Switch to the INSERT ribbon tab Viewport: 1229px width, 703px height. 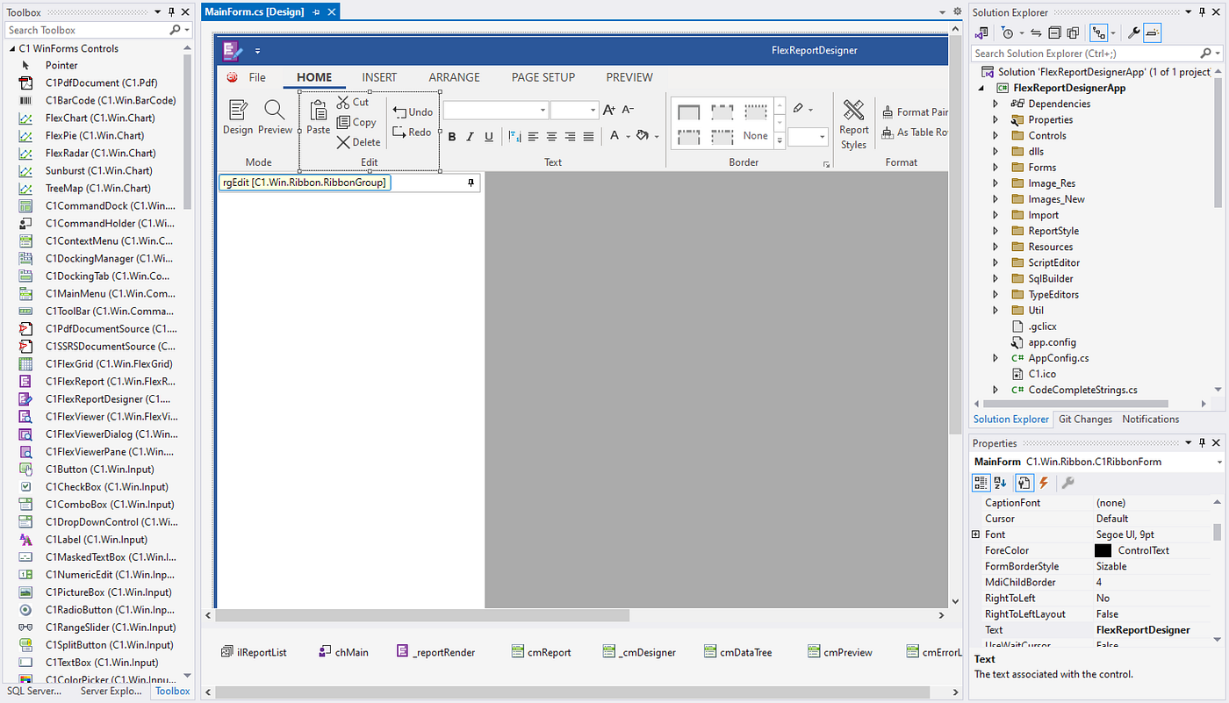(379, 77)
